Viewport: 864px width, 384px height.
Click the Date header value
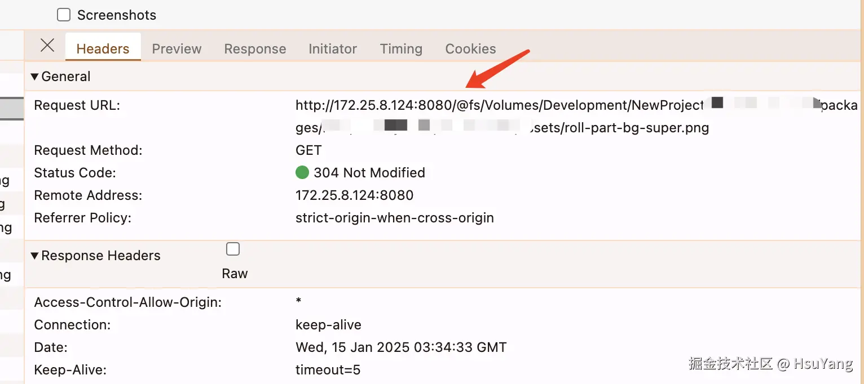click(401, 347)
